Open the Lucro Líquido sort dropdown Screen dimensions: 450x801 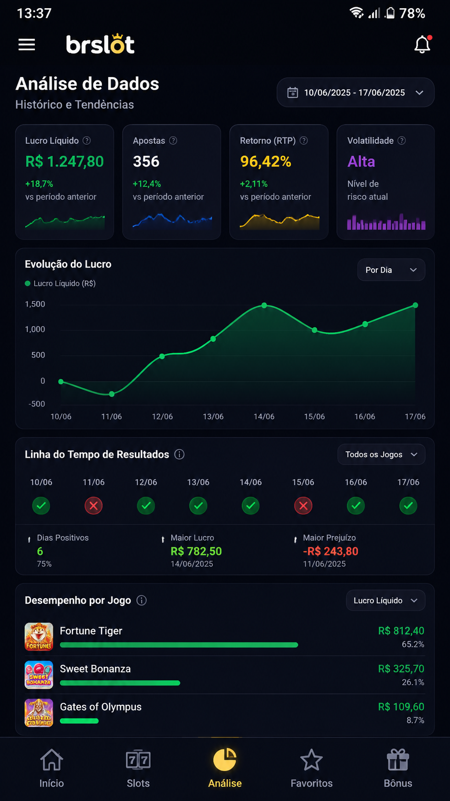click(x=385, y=600)
